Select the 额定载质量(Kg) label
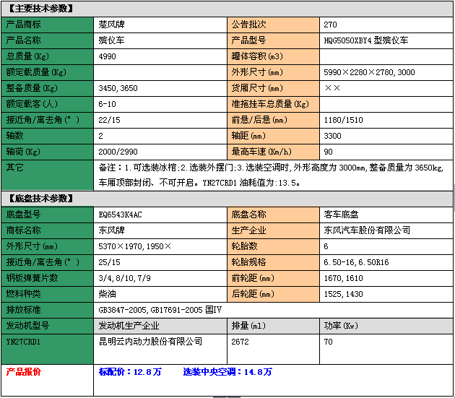This screenshot has width=455, height=398. pos(36,72)
